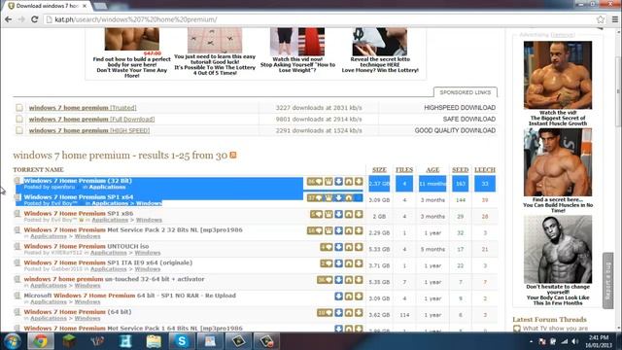Click the SPONSORED LINKS tab
Viewport: 622px width, 350px height.
pos(466,92)
